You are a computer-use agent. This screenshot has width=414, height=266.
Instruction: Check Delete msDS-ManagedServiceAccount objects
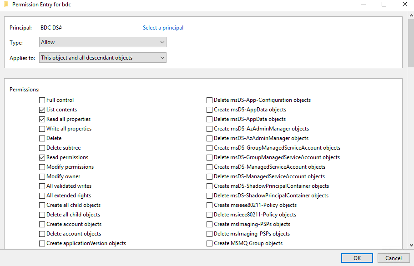(x=210, y=176)
